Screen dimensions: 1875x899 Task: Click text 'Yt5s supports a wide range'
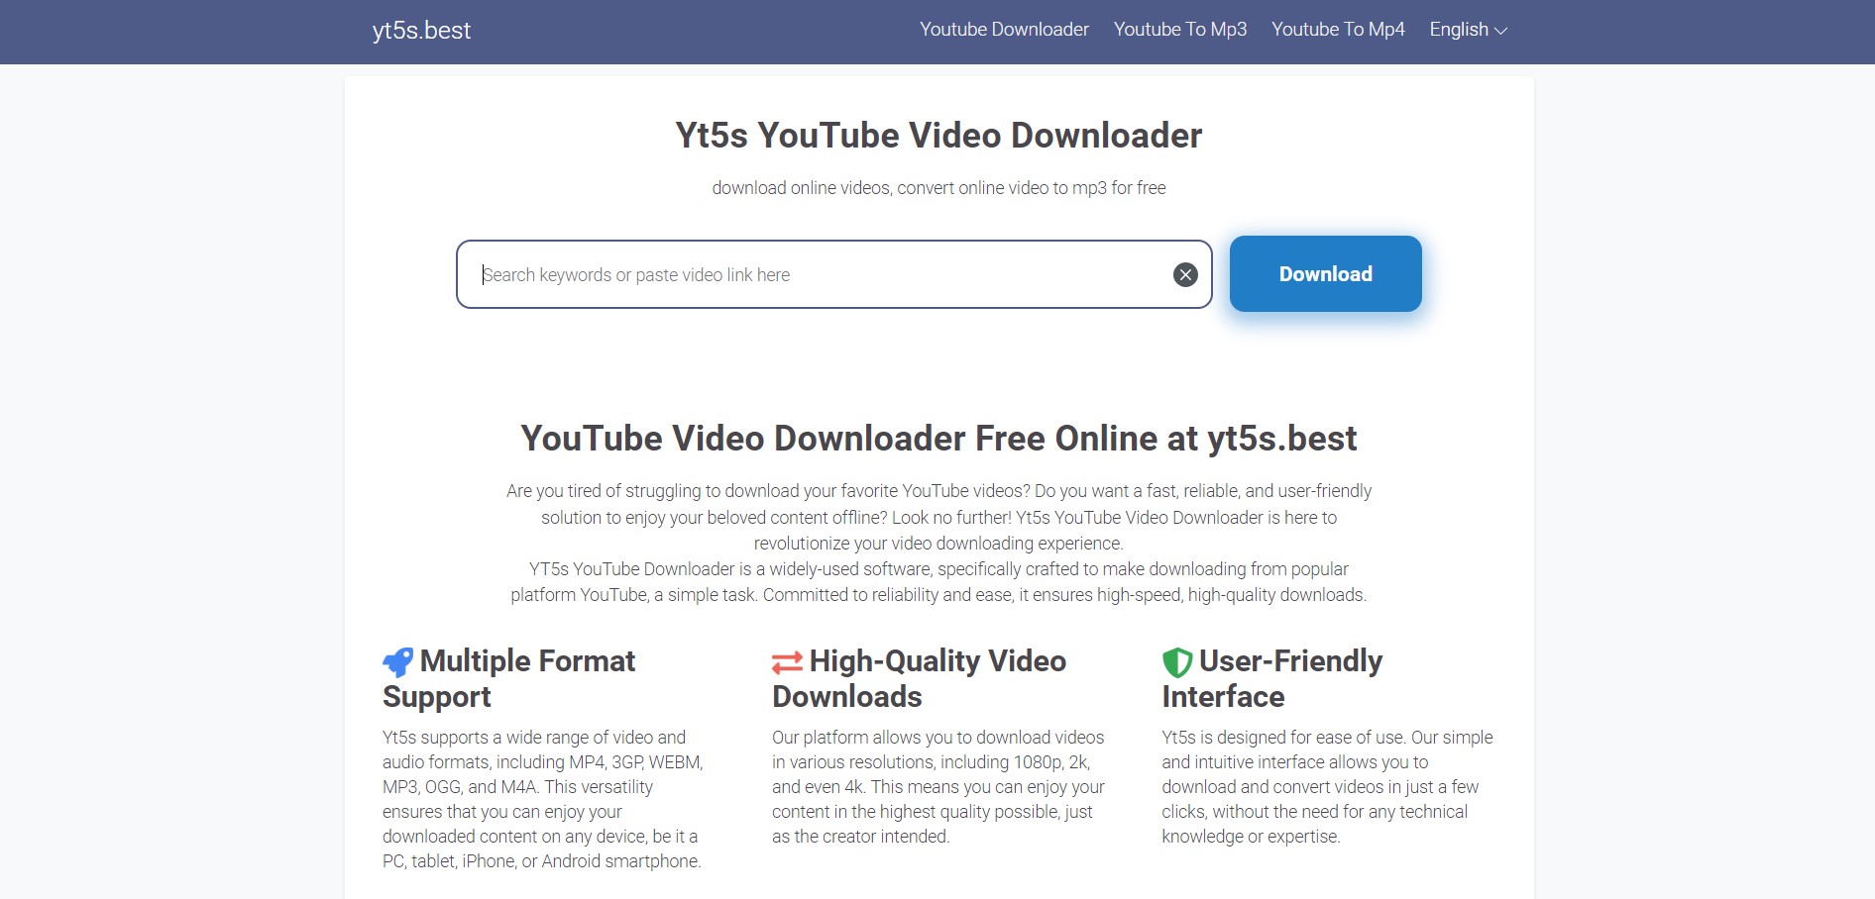[x=543, y=799]
